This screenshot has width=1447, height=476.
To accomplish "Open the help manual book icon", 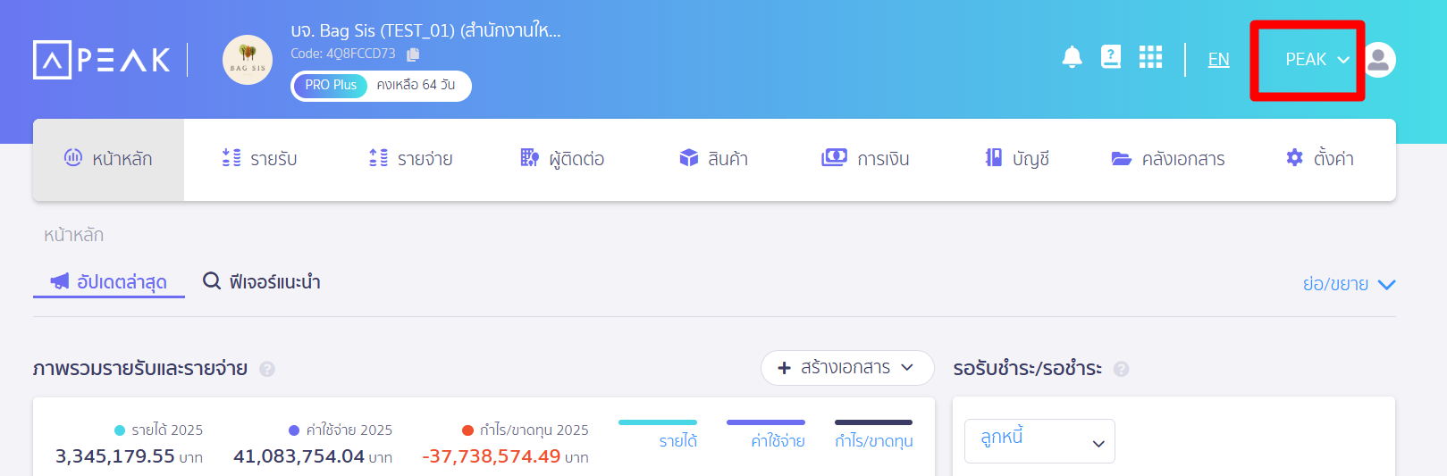I will [x=1111, y=57].
